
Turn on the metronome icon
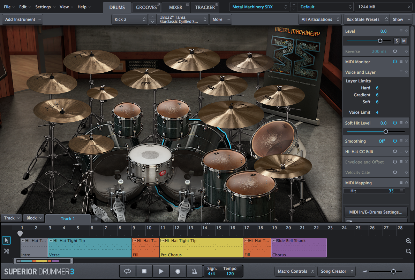click(194, 271)
